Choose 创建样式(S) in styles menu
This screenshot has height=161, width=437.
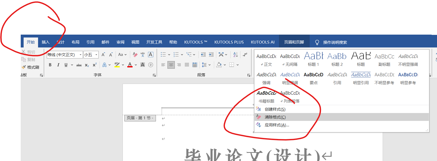click(x=342, y=109)
